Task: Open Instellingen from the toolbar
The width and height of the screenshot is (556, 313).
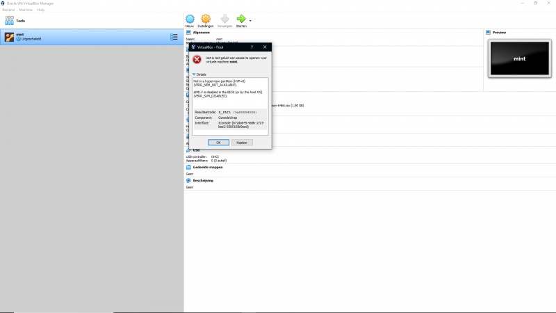Action: pyautogui.click(x=205, y=21)
